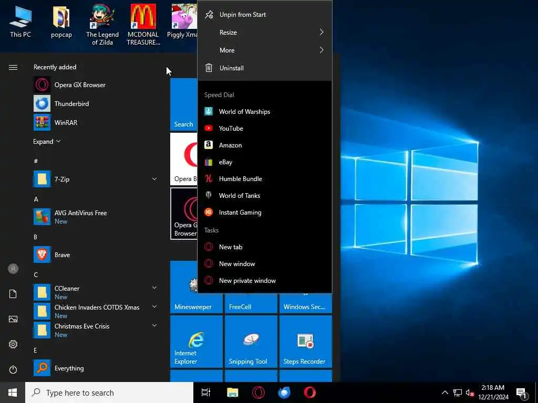Launch Internet Explorer tile

pyautogui.click(x=196, y=342)
